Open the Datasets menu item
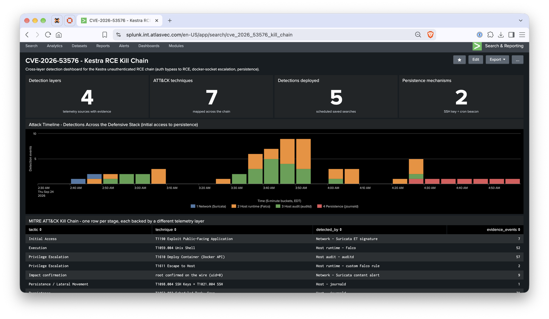 click(x=79, y=46)
